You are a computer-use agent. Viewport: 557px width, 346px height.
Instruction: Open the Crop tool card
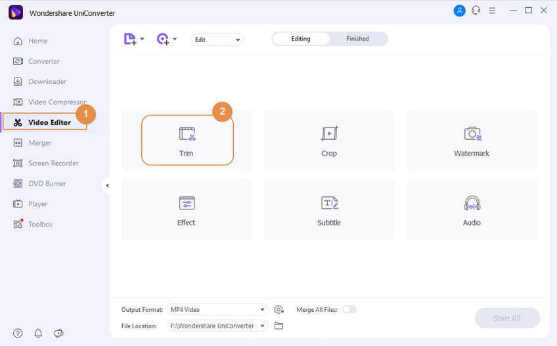tap(329, 141)
